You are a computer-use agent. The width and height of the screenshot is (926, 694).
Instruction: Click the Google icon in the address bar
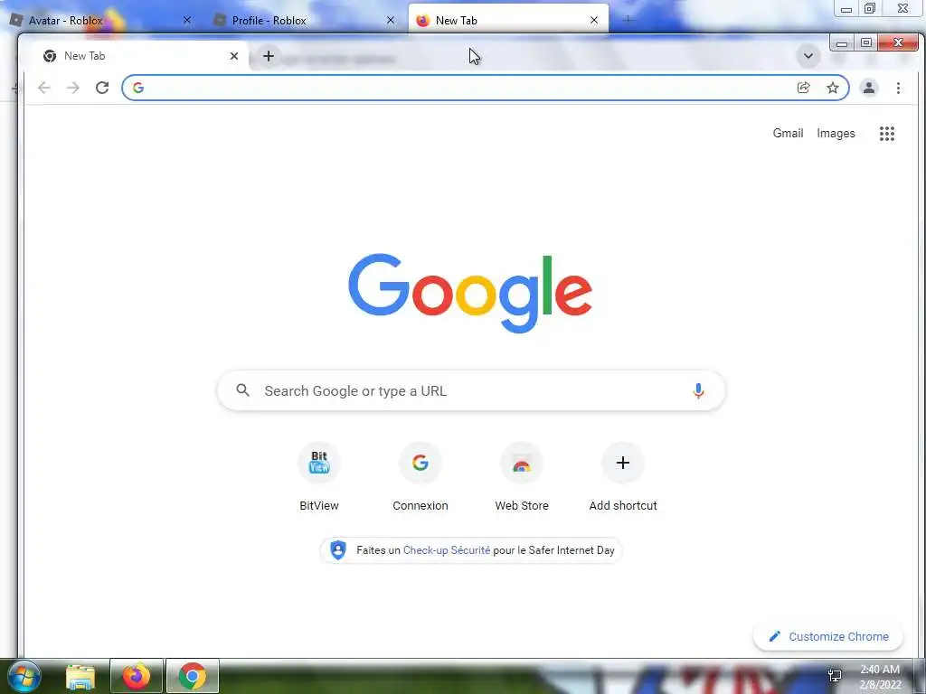(138, 88)
